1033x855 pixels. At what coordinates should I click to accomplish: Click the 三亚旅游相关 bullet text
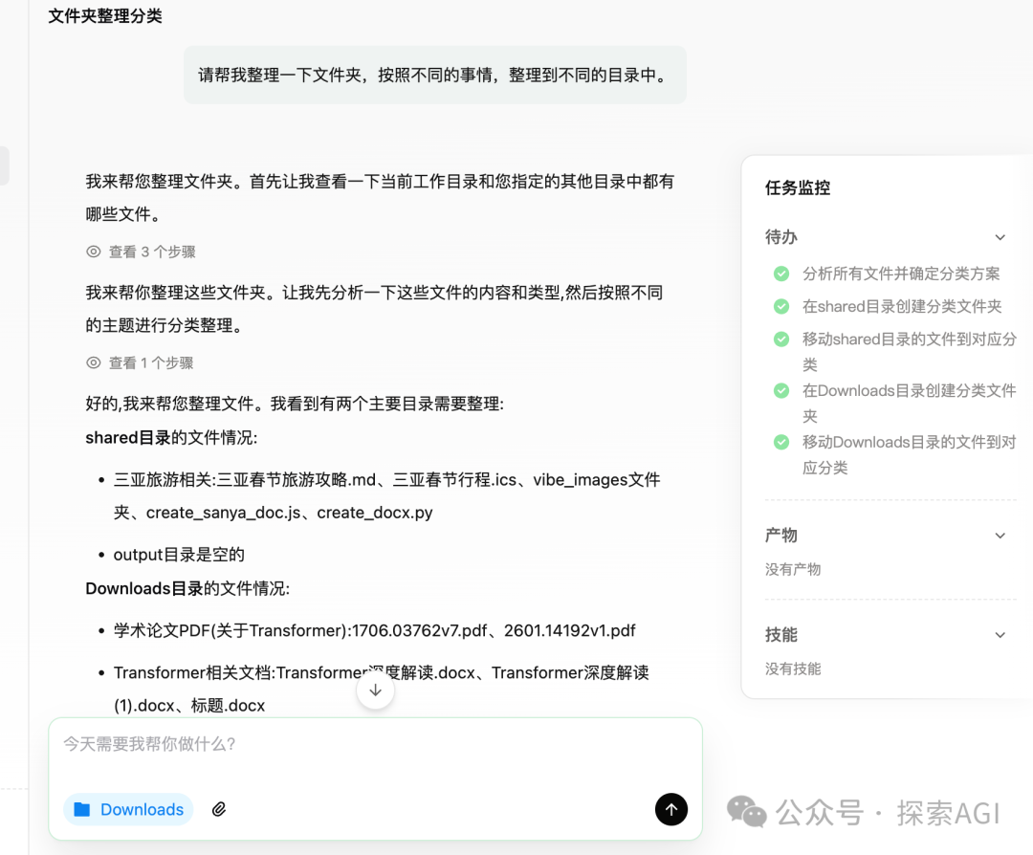386,496
